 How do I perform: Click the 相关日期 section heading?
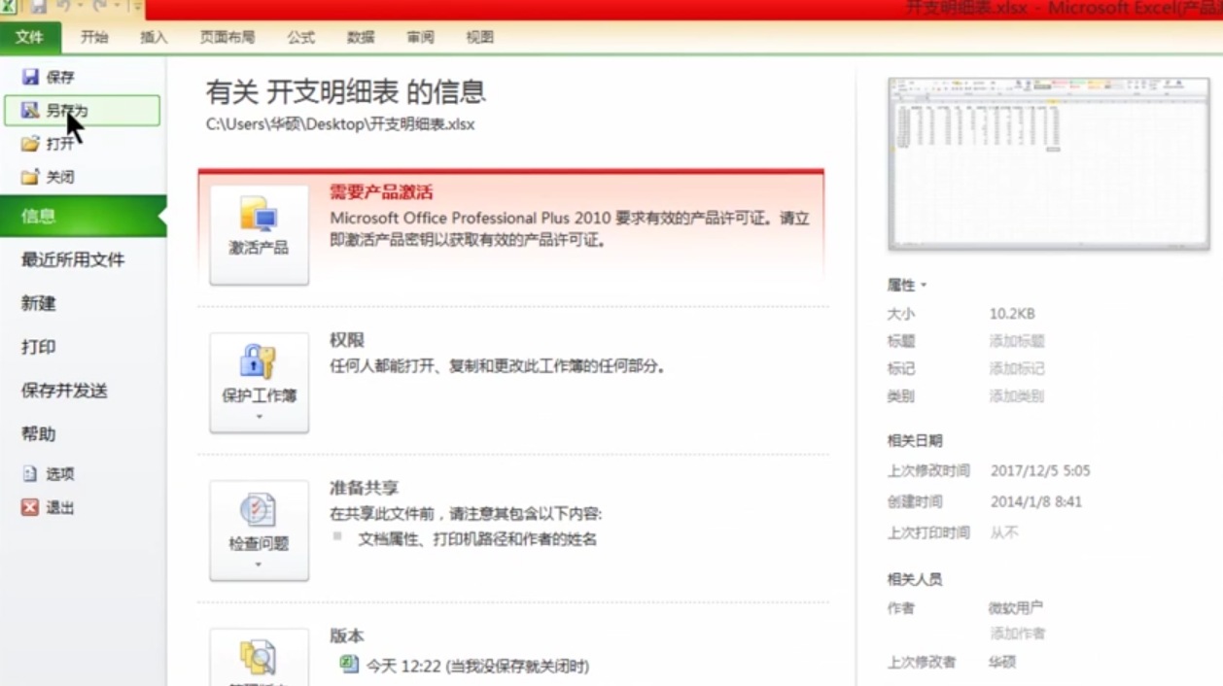pyautogui.click(x=915, y=440)
